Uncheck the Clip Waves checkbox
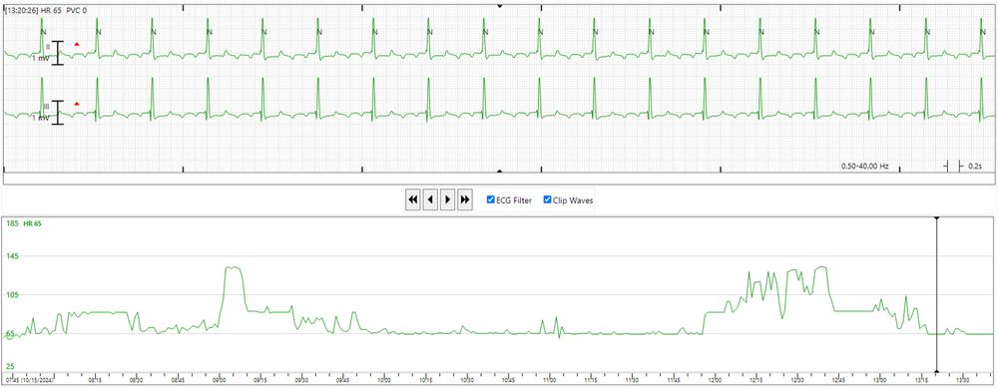The image size is (998, 388). click(547, 199)
